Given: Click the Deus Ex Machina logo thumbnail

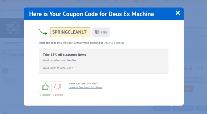Looking at the screenshot, I should point(13,28).
